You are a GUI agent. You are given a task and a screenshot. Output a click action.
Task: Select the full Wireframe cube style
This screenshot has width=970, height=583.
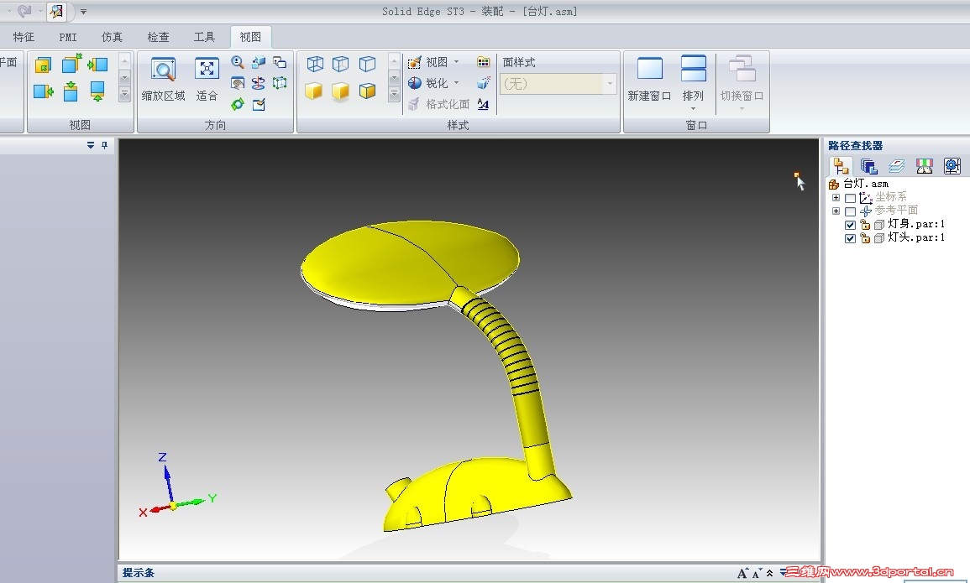point(315,65)
